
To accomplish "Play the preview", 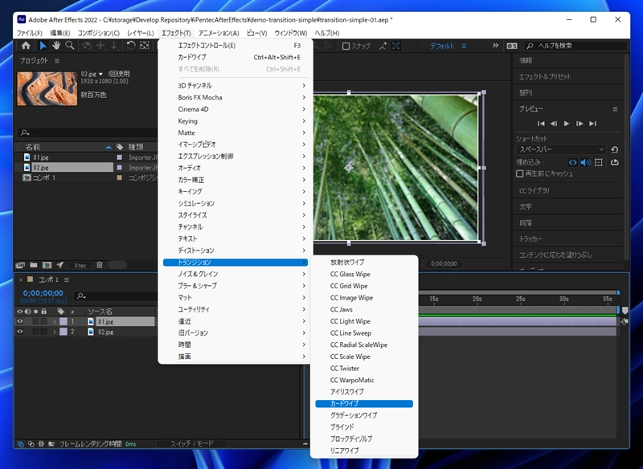I will [x=567, y=124].
